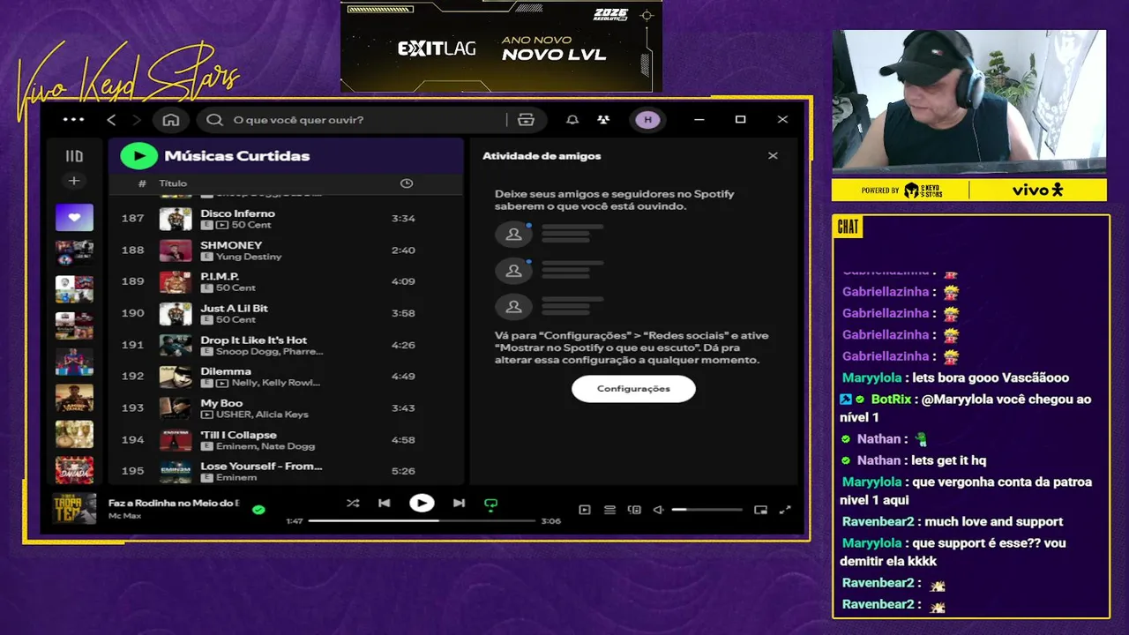Open the notifications bell
This screenshot has width=1129, height=635.
pos(572,120)
